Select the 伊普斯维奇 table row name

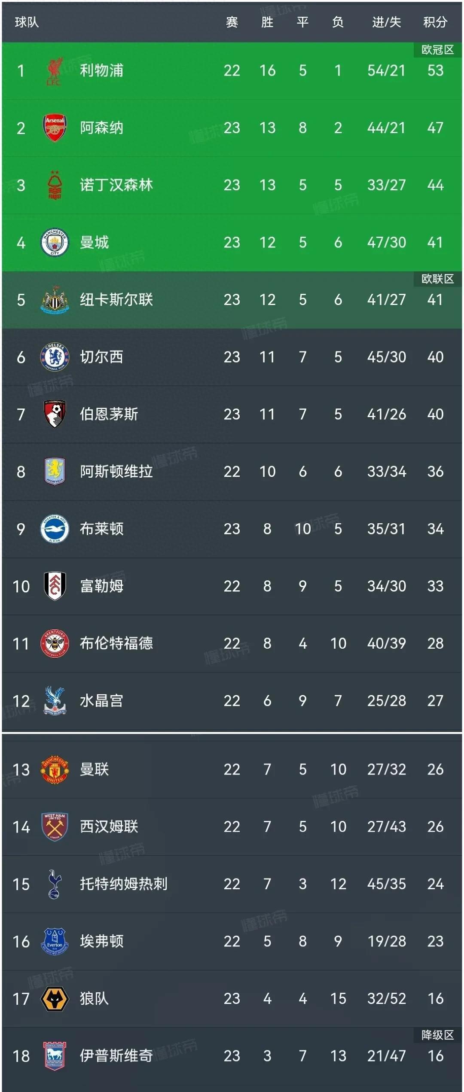click(x=116, y=1056)
